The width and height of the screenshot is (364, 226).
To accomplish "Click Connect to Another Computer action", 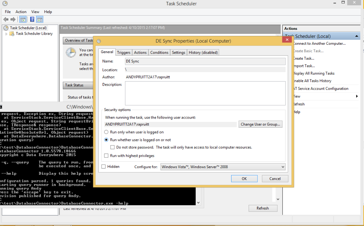I will (319, 43).
